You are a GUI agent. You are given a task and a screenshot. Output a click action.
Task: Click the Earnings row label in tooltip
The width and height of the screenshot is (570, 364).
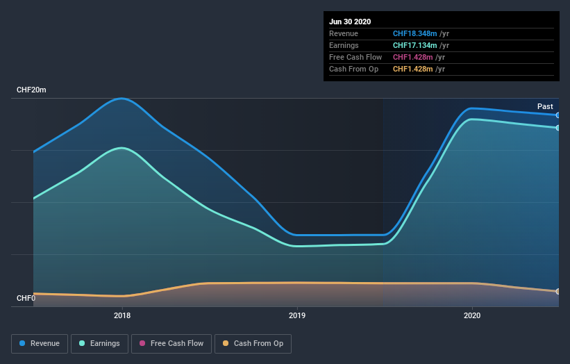pyautogui.click(x=344, y=45)
